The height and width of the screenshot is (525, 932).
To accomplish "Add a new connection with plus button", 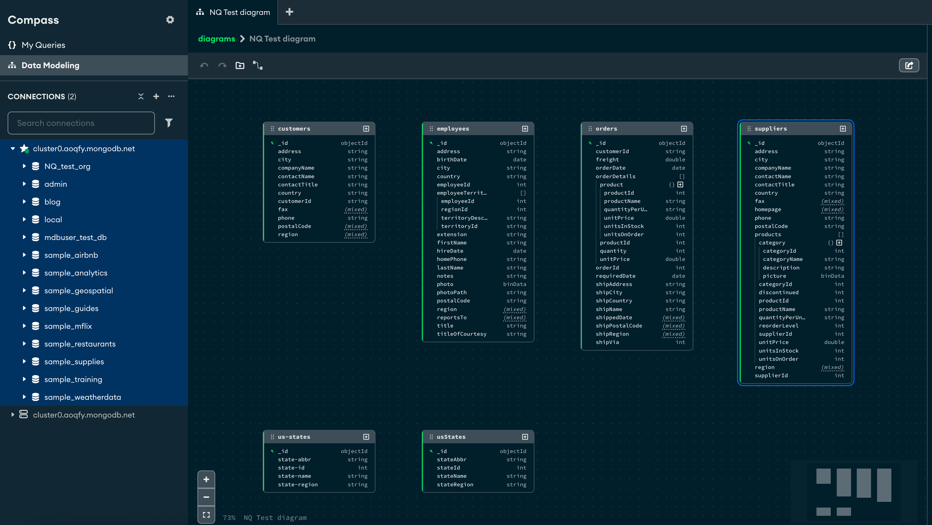I will click(156, 96).
